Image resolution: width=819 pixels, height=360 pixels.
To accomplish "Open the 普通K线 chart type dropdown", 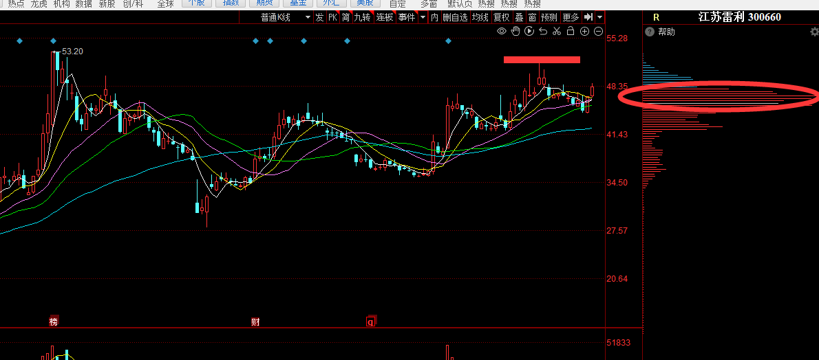I will tap(286, 17).
